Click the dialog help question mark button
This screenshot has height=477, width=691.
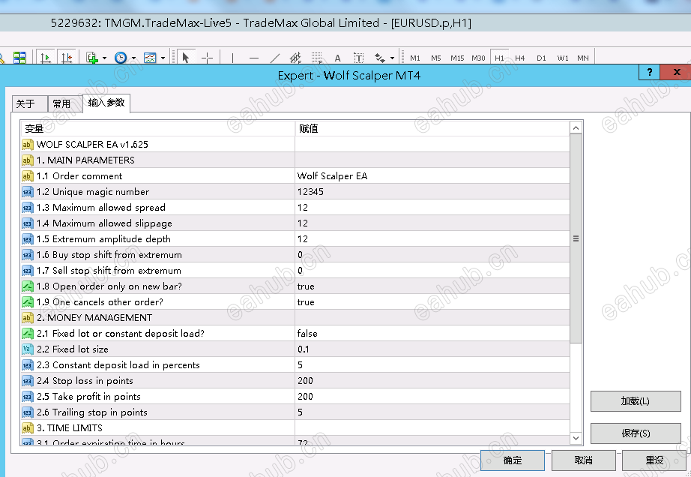pos(650,72)
